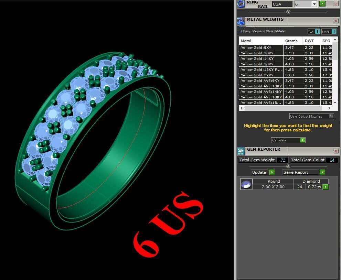Click the green arrow beside Save Report
341x280 pixels.
[322, 172]
